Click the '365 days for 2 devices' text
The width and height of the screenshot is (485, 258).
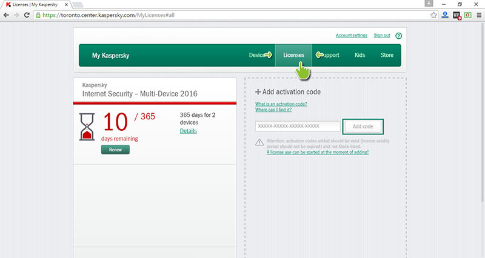point(198,119)
